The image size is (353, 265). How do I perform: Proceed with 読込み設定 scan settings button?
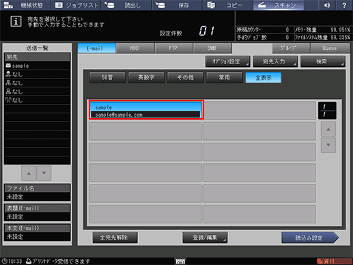click(310, 238)
